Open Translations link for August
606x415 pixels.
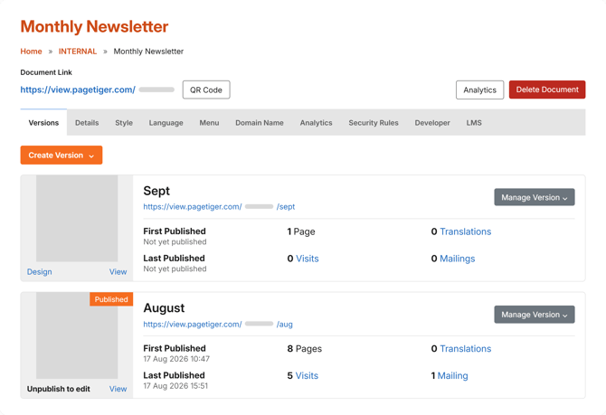pyautogui.click(x=465, y=348)
